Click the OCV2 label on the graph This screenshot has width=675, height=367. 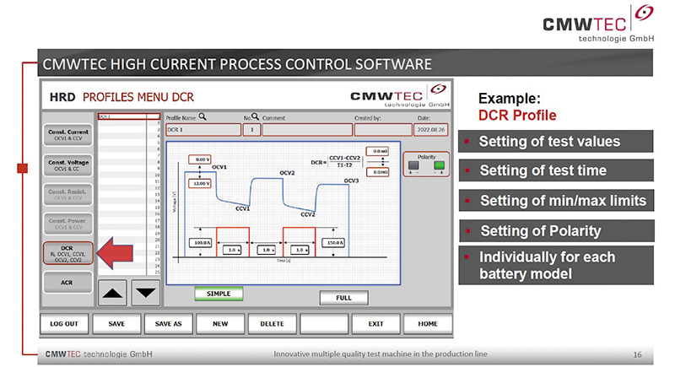click(x=287, y=173)
